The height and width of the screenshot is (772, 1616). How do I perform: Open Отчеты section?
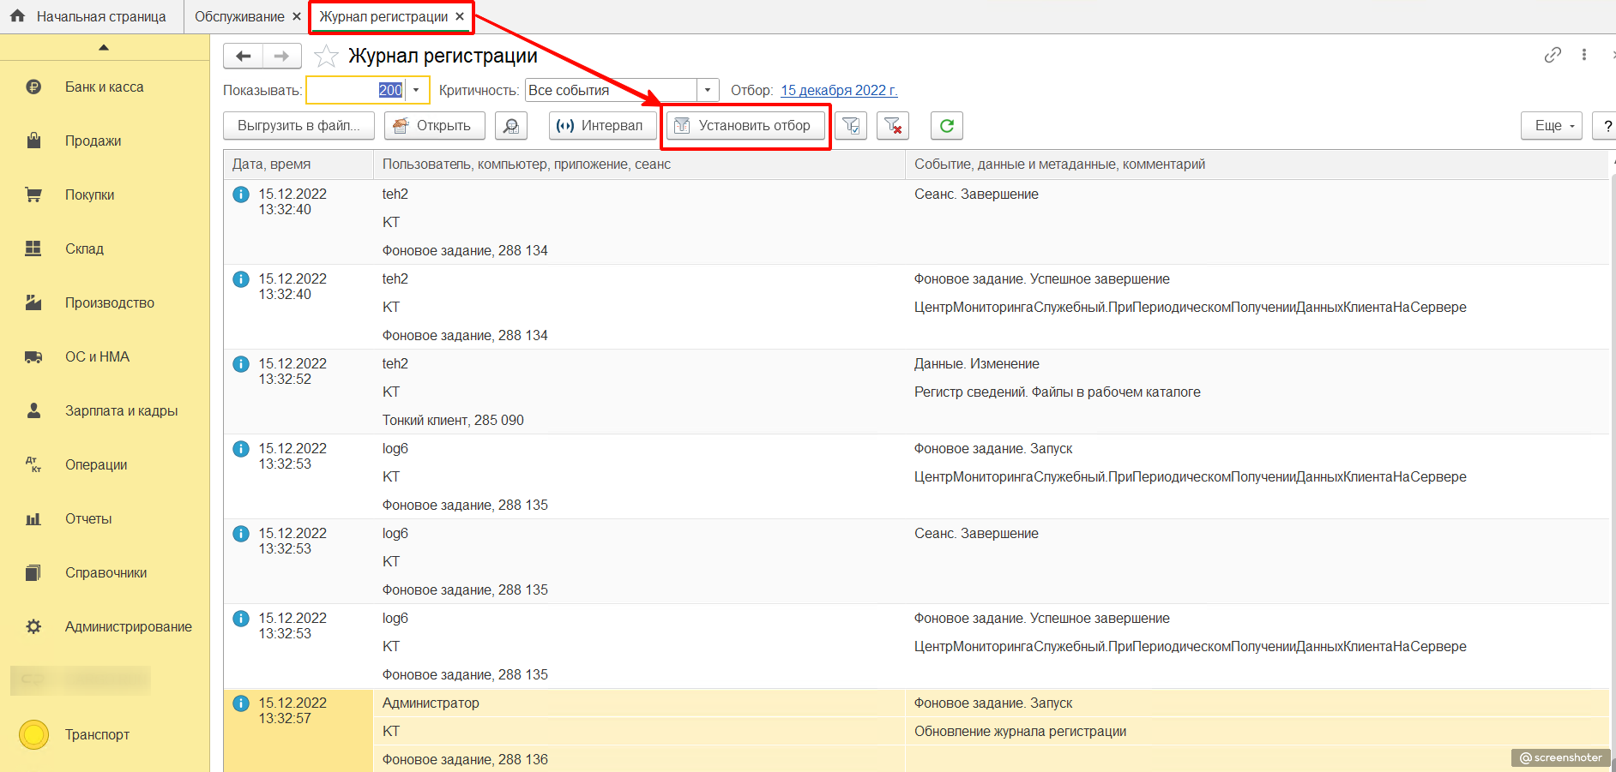point(105,519)
